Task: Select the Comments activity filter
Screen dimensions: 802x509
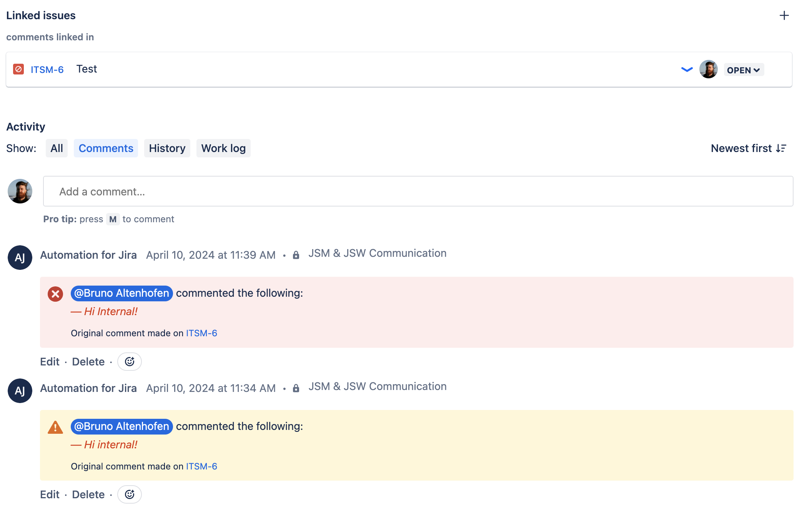Action: (106, 148)
